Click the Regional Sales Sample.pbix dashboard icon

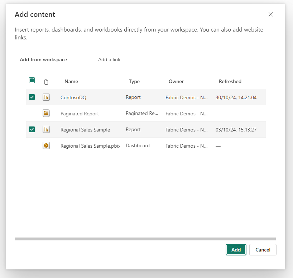point(46,145)
